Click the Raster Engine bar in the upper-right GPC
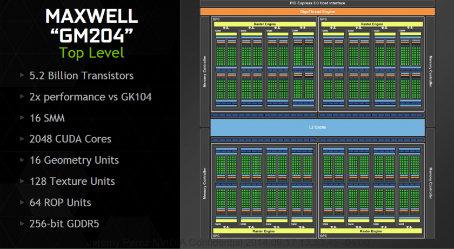The height and width of the screenshot is (249, 454). (372, 24)
